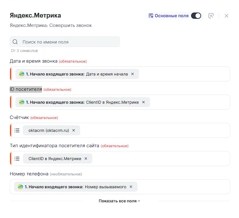Click the expand panel arrow icon

coord(211,16)
